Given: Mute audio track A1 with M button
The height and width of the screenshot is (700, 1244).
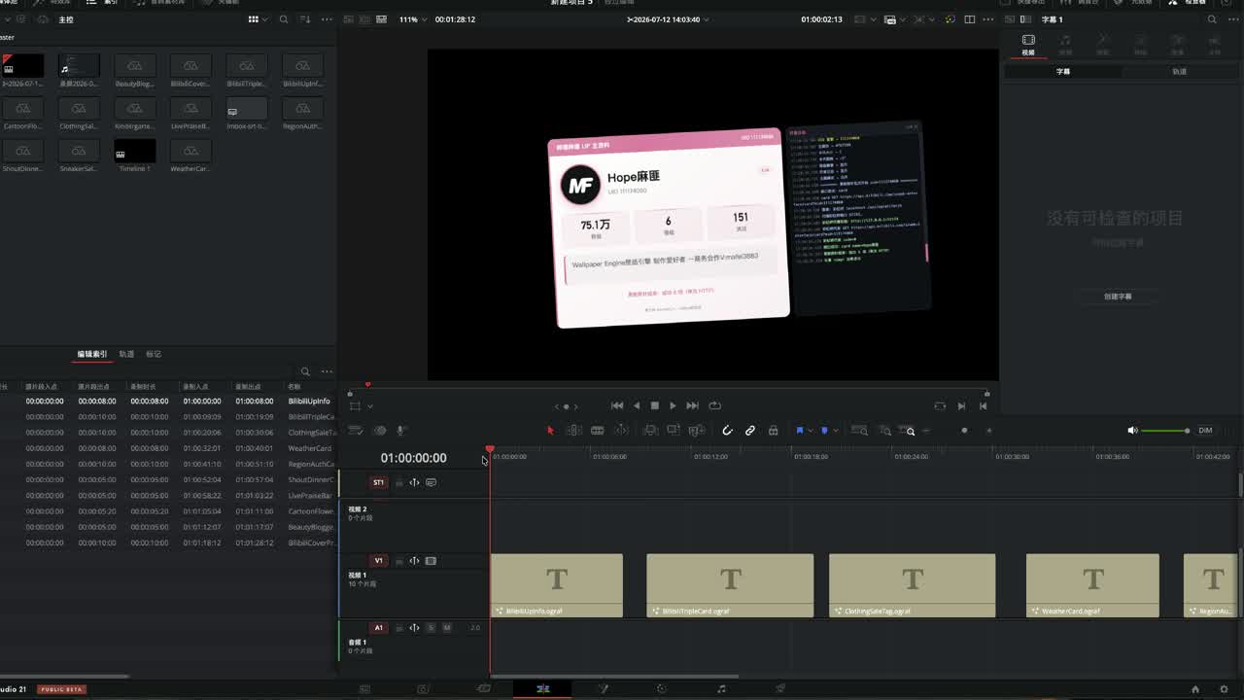Looking at the screenshot, I should (447, 628).
